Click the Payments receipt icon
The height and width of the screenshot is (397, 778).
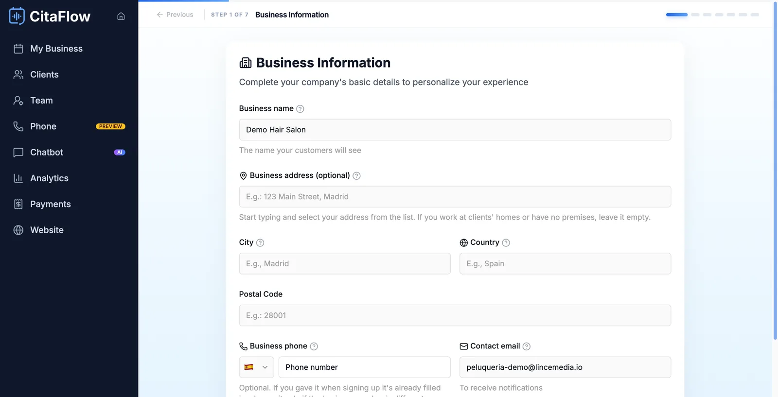(x=18, y=204)
